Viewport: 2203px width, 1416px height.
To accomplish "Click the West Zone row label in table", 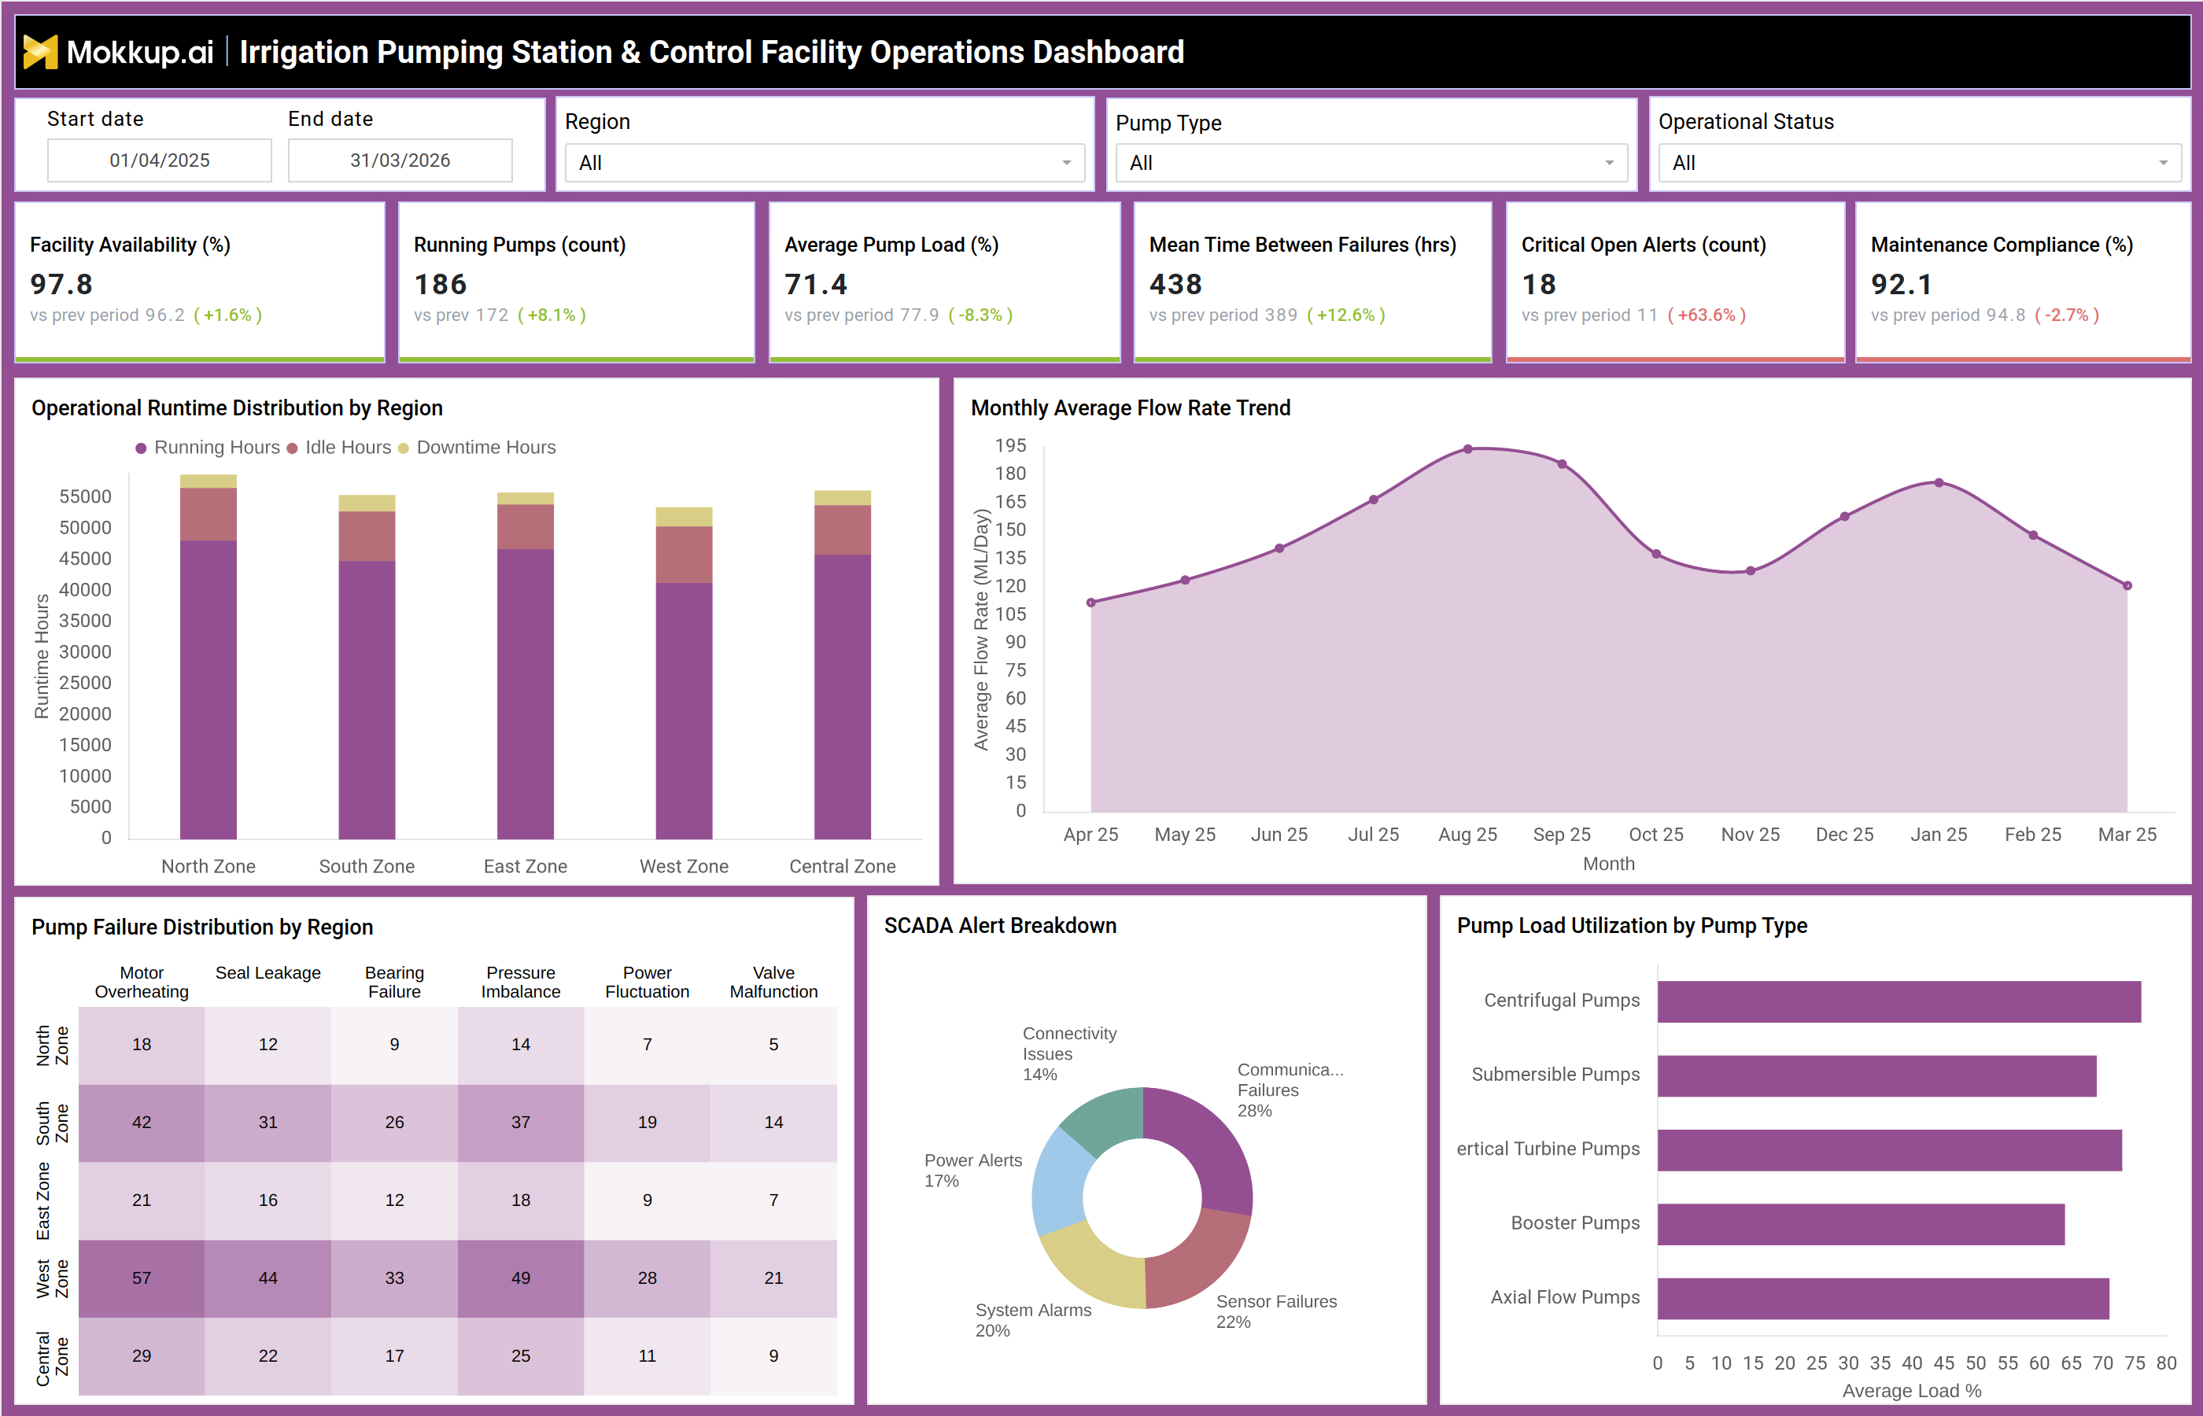I will tap(51, 1278).
